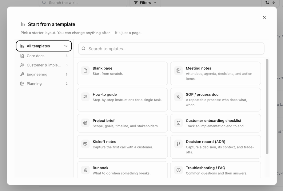Click the Troubleshooting / FAQ question-mark icon
Viewport: 283px width, 191px height.
click(x=178, y=170)
